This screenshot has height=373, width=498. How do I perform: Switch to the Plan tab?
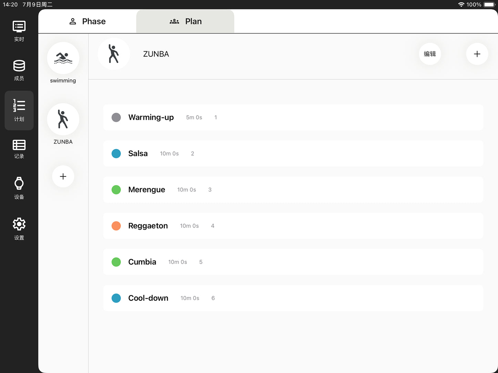point(185,21)
